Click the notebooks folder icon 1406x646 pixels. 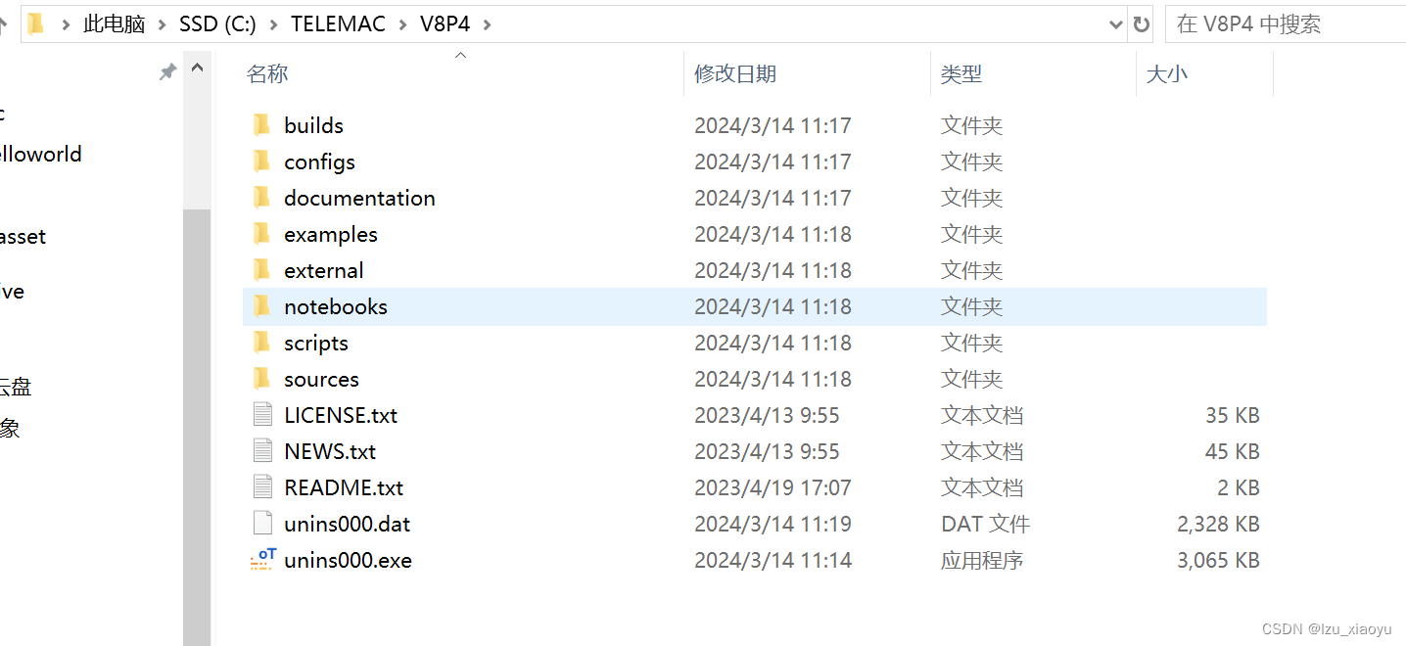(x=261, y=306)
